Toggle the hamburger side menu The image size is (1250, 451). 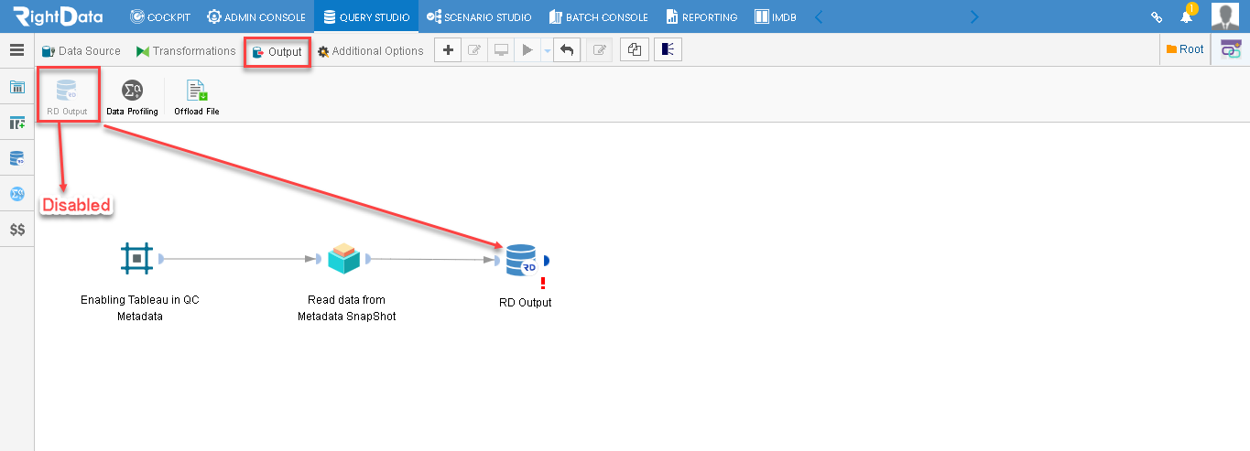pos(16,50)
